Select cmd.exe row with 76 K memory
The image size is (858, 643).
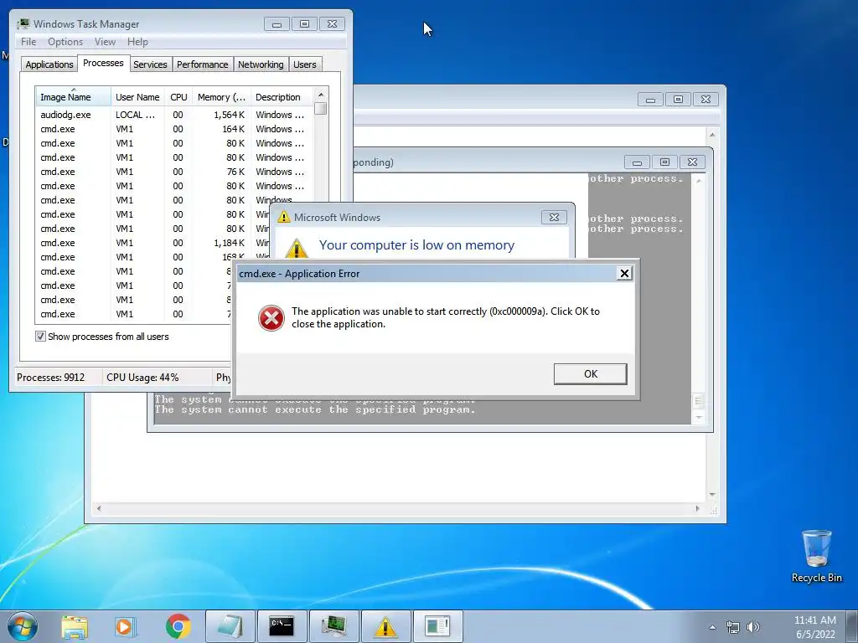pyautogui.click(x=174, y=172)
